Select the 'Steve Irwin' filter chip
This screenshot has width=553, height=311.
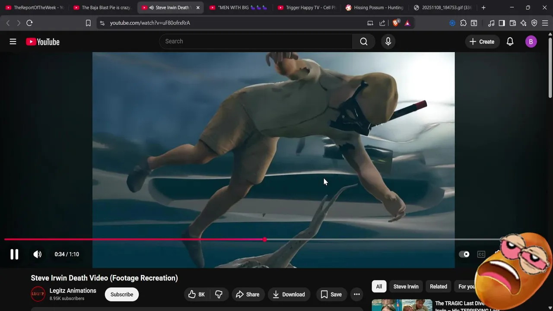tap(406, 286)
